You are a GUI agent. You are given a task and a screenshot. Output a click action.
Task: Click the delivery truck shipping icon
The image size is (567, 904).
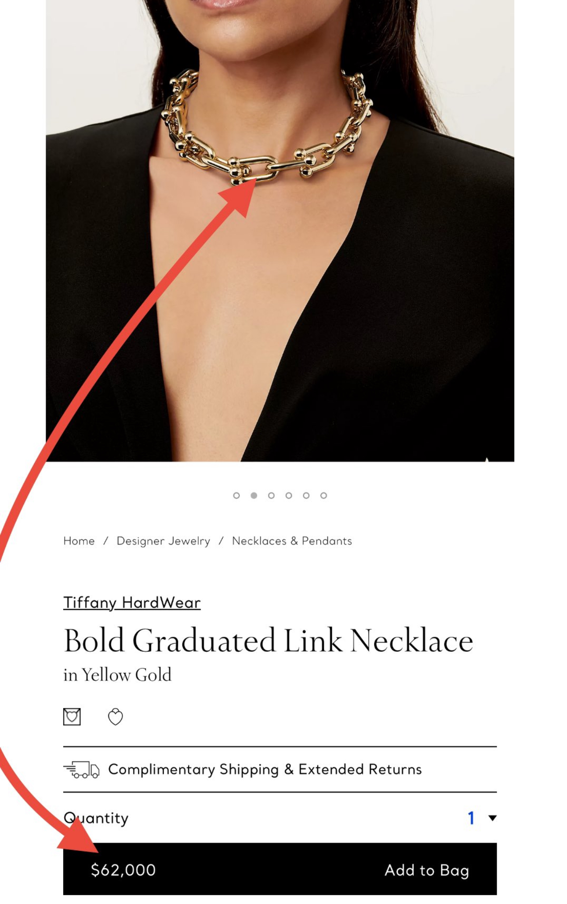(82, 770)
